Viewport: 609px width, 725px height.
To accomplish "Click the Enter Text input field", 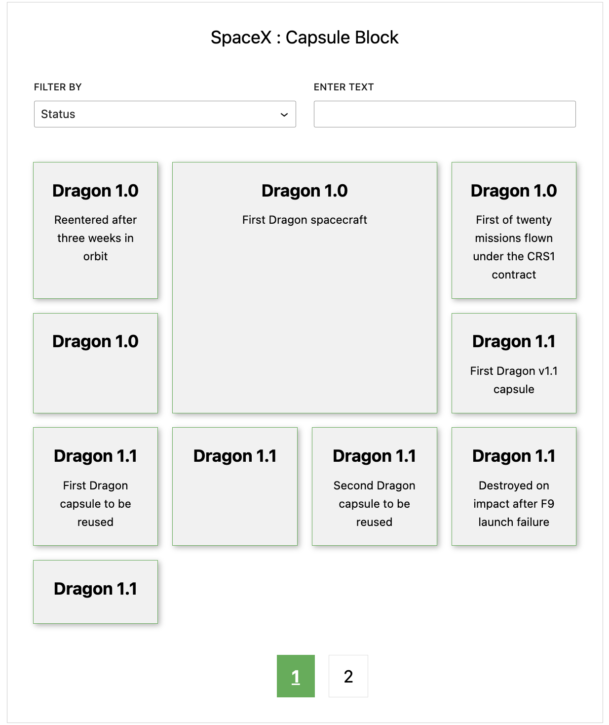I will pos(445,114).
